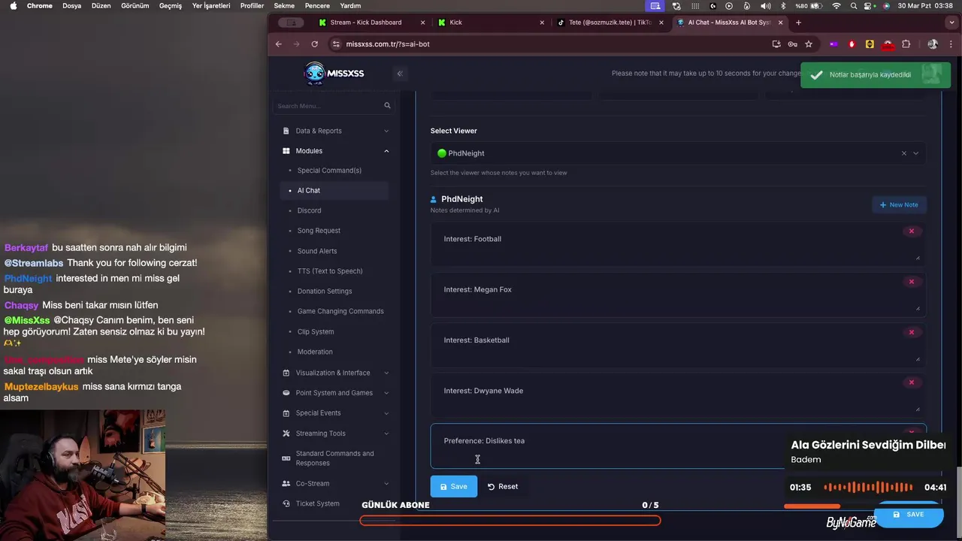Click the New Note button
Image resolution: width=962 pixels, height=541 pixels.
[899, 204]
